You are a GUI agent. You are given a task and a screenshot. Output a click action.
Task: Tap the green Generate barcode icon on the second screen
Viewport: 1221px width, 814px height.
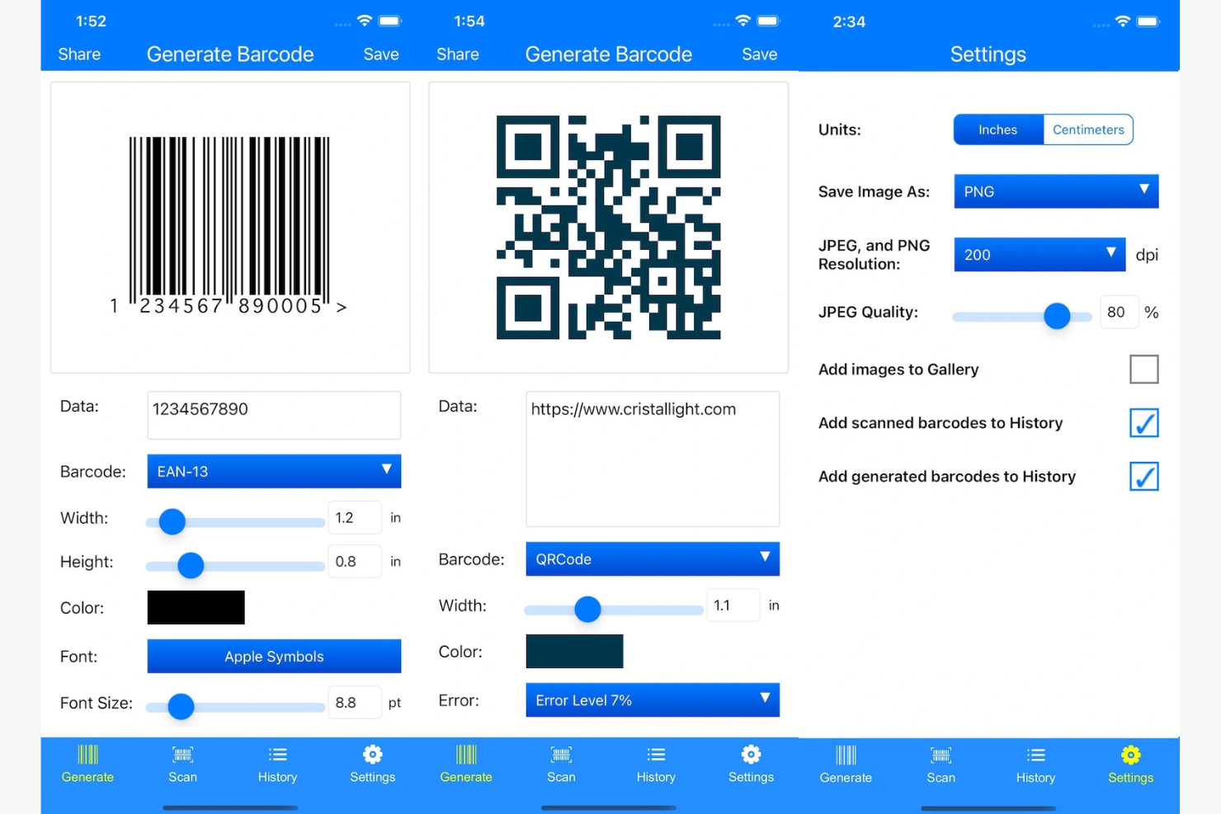tap(466, 755)
